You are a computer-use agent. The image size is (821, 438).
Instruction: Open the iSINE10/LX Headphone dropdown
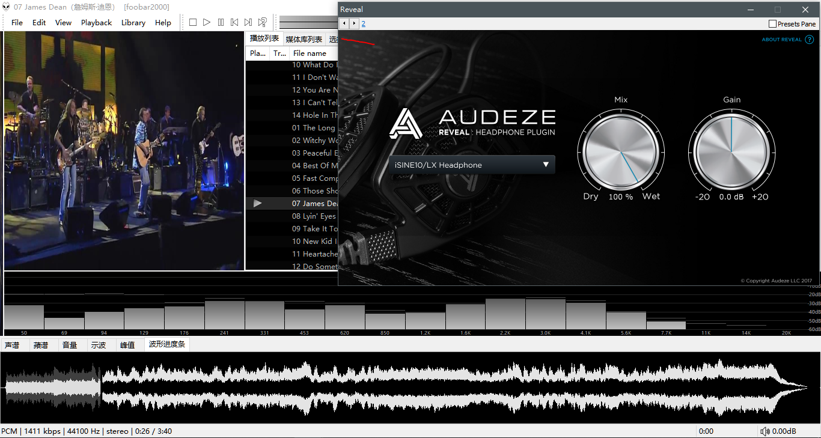(x=472, y=165)
